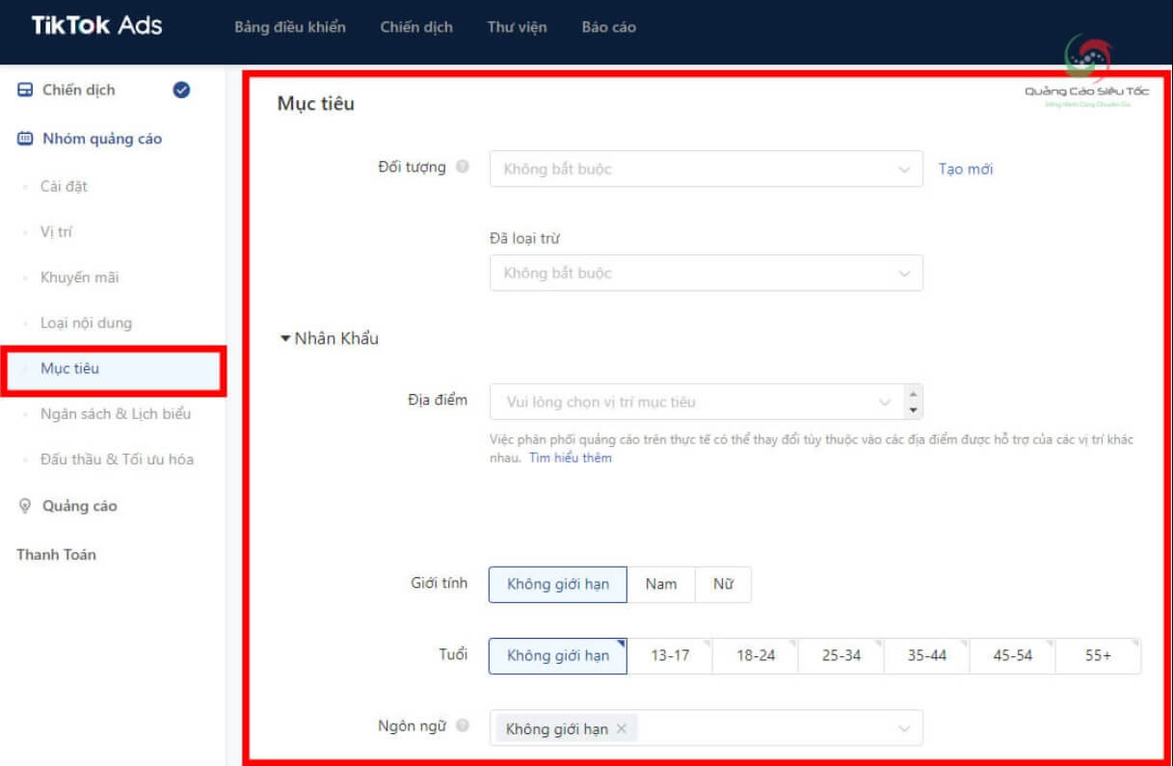Screen dimensions: 1173x766
Task: Select the 18-24 age range
Action: click(x=755, y=655)
